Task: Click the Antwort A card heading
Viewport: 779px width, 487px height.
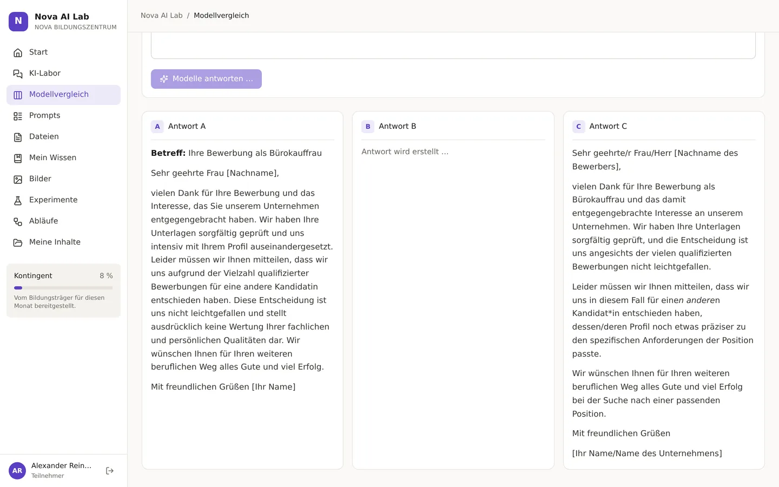Action: (187, 127)
